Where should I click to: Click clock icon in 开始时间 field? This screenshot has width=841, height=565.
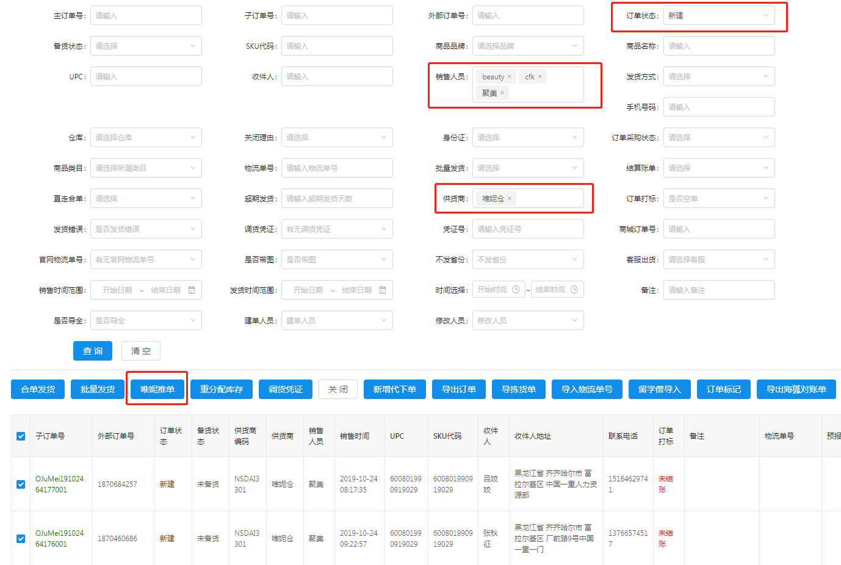coord(516,290)
